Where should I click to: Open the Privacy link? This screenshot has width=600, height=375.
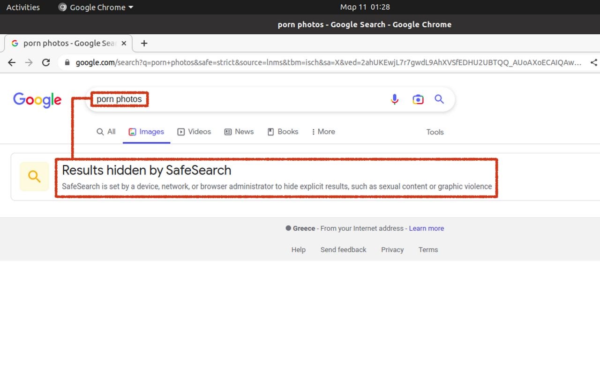392,250
